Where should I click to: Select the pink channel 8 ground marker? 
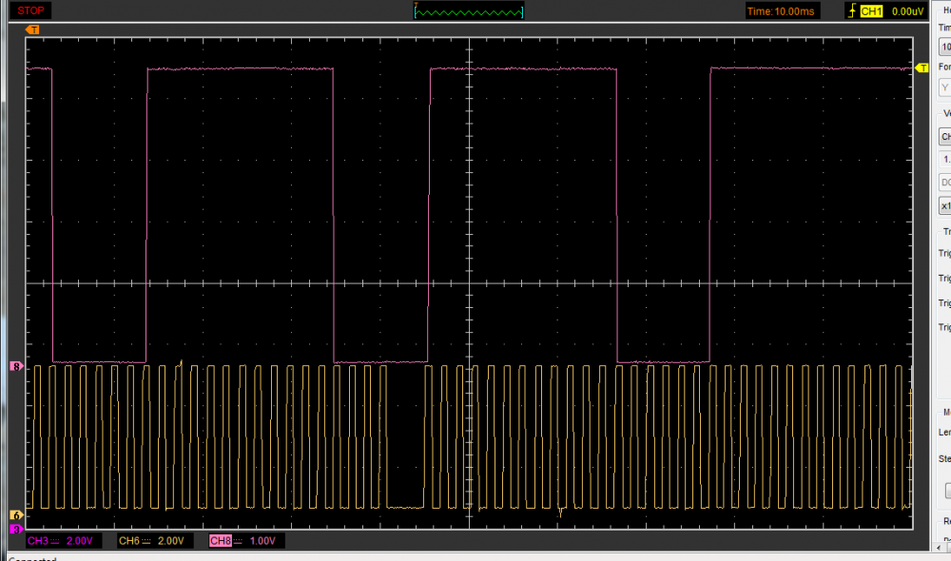15,366
